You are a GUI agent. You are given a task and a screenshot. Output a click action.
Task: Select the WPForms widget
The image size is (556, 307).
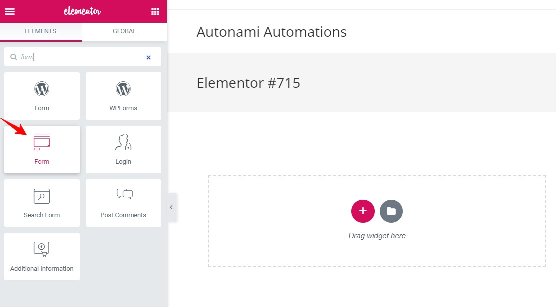(123, 96)
